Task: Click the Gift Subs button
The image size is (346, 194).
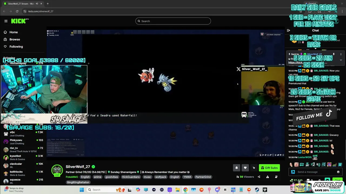Action: point(269,168)
